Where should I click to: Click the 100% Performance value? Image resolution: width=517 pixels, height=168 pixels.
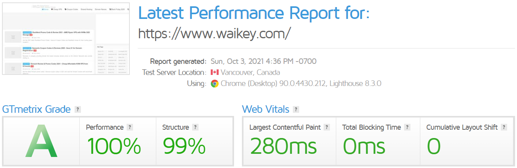(x=114, y=146)
